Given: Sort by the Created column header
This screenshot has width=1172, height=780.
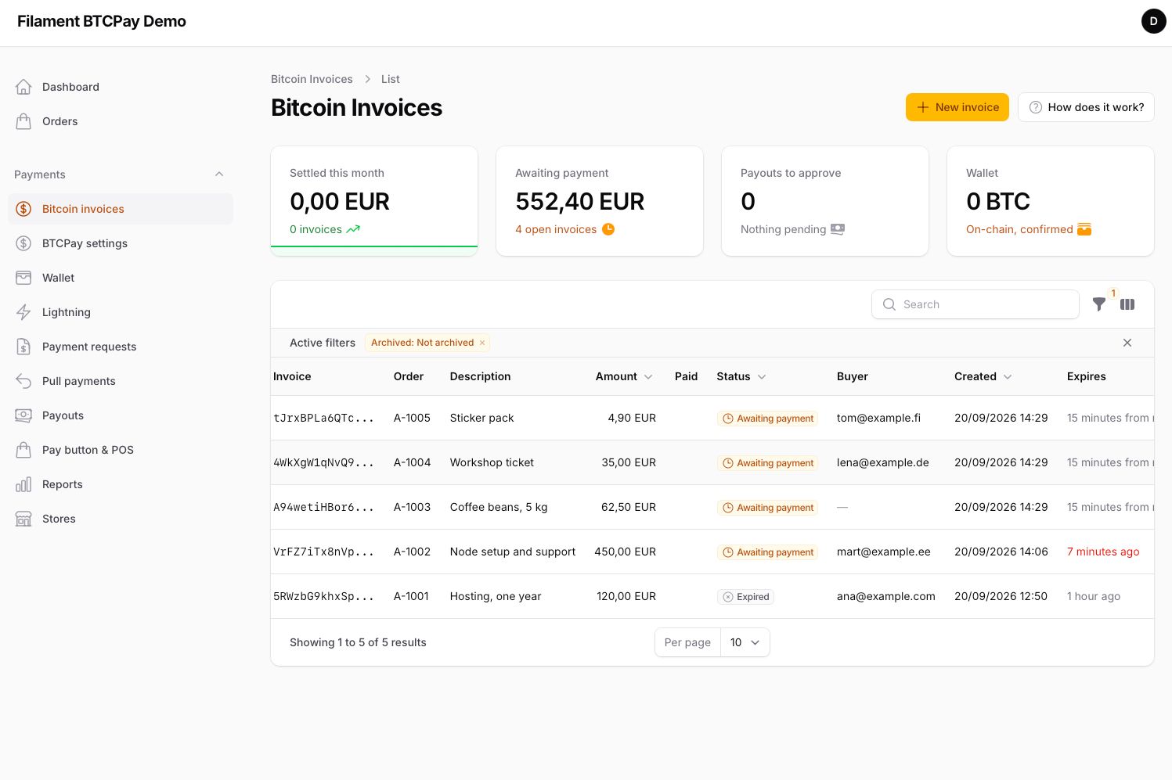Looking at the screenshot, I should [x=983, y=376].
